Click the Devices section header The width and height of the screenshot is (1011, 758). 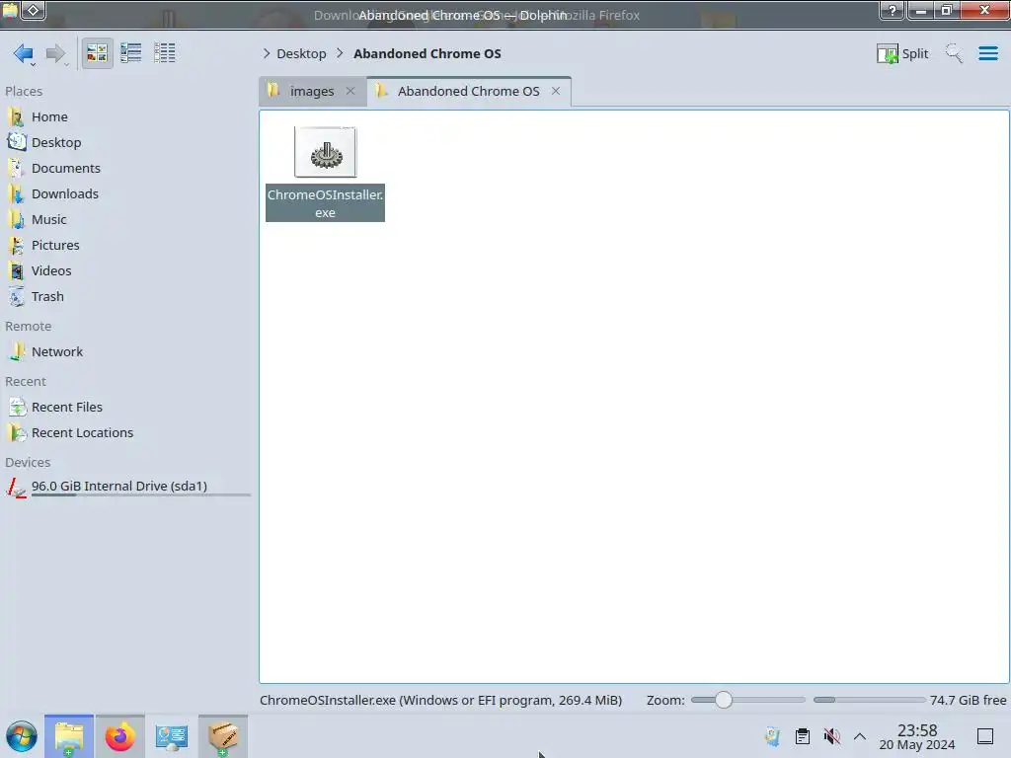[x=28, y=463]
